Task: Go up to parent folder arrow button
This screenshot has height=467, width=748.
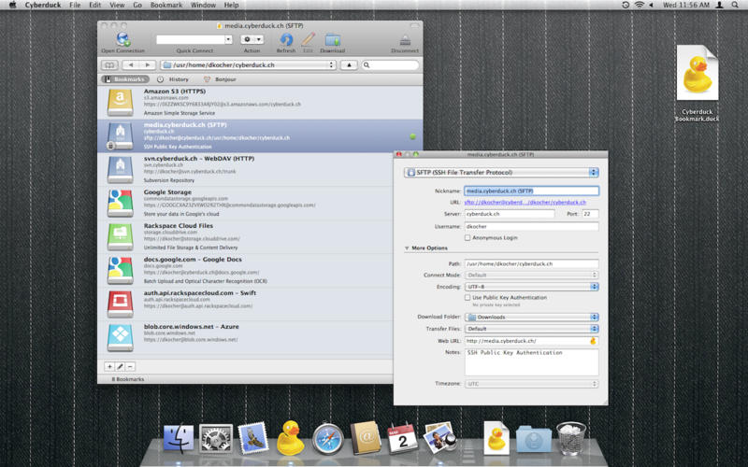Action: point(347,65)
